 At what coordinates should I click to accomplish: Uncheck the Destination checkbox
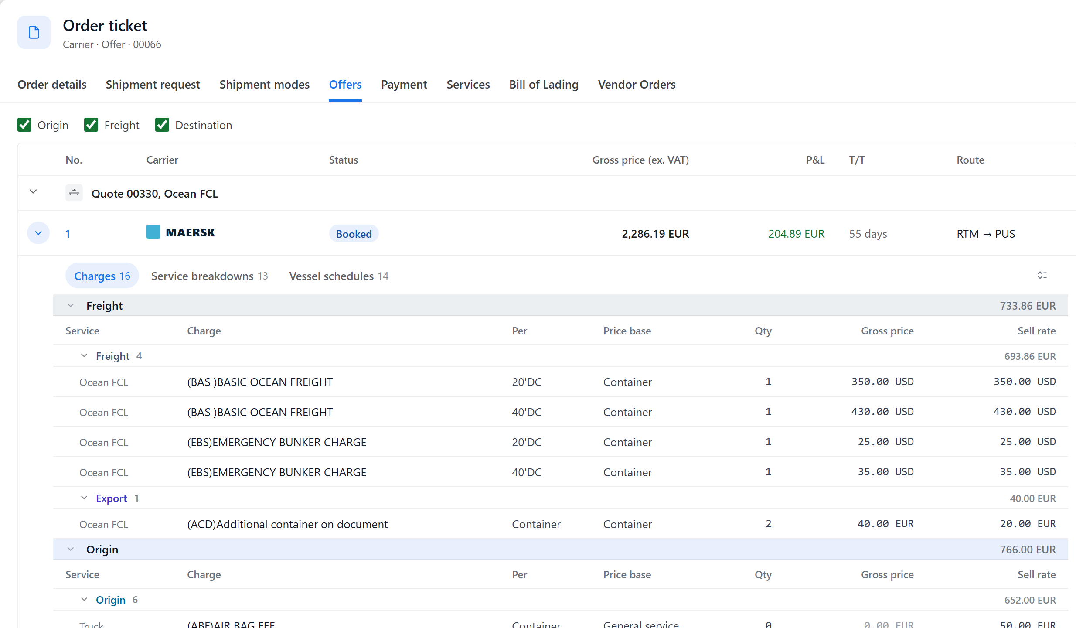pos(162,125)
